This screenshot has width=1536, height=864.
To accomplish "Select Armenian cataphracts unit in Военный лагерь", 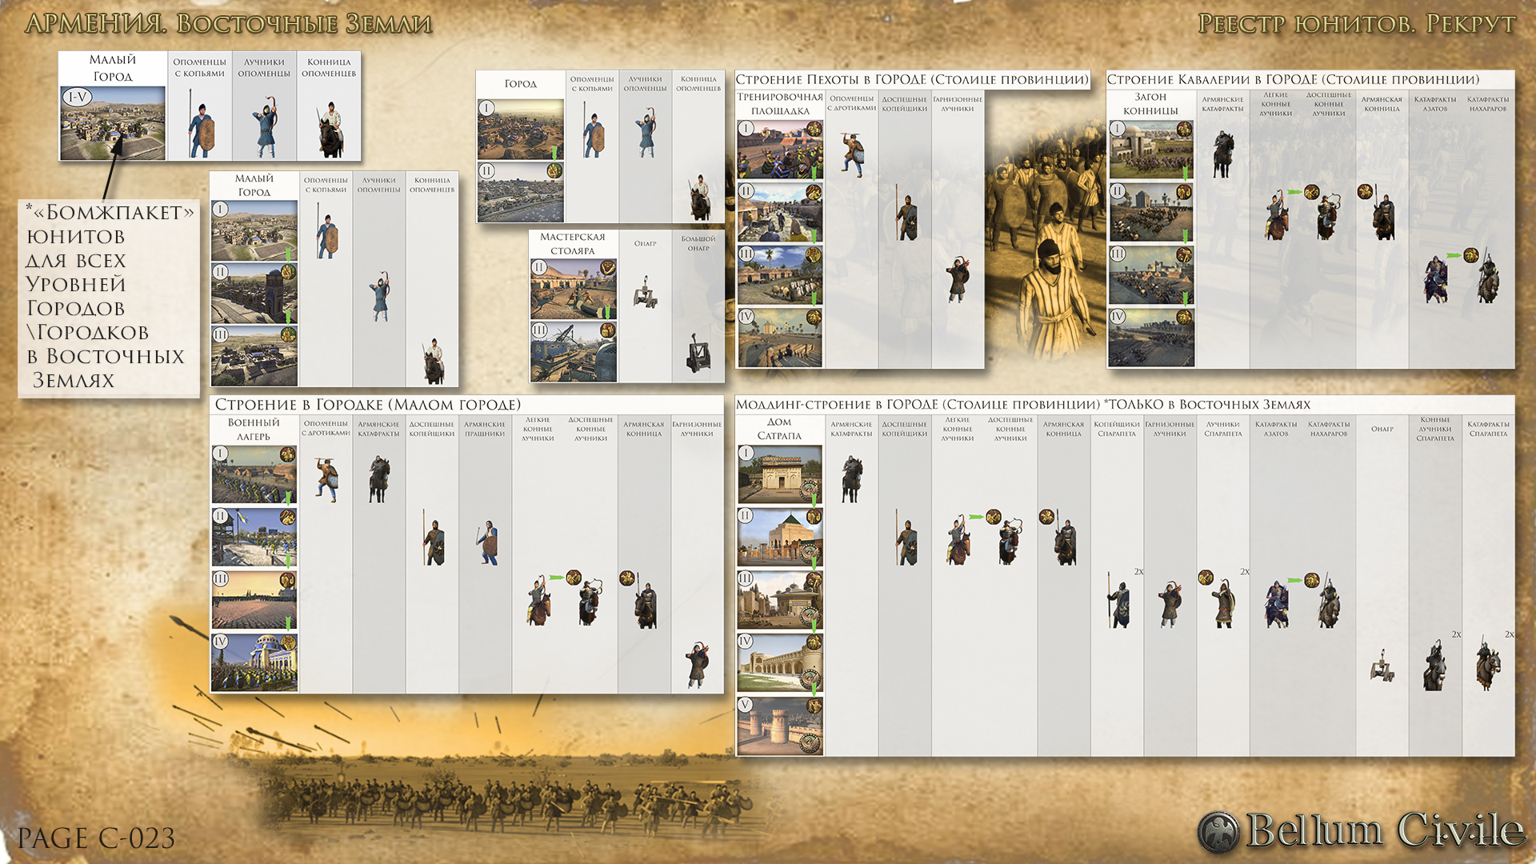I will click(x=379, y=478).
